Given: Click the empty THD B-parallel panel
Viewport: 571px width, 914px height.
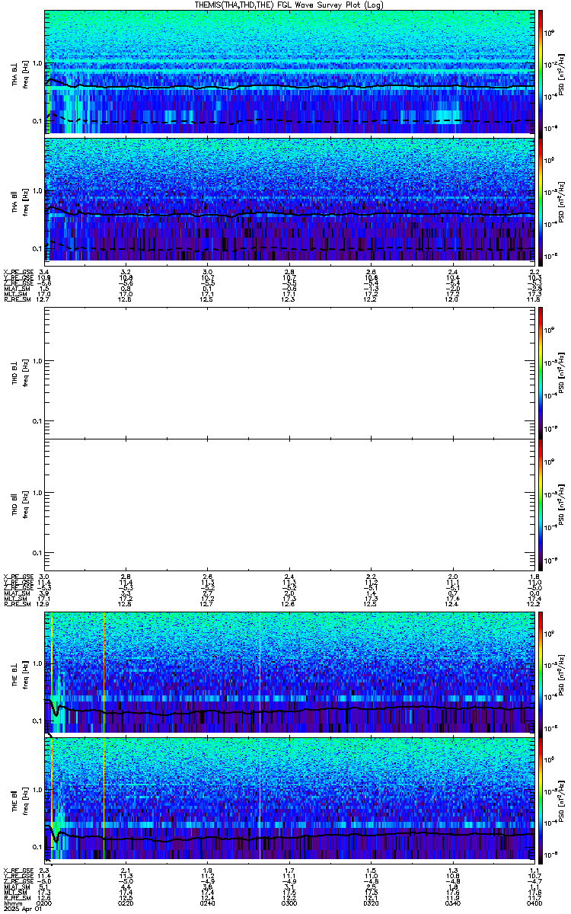Looking at the screenshot, I should point(290,503).
